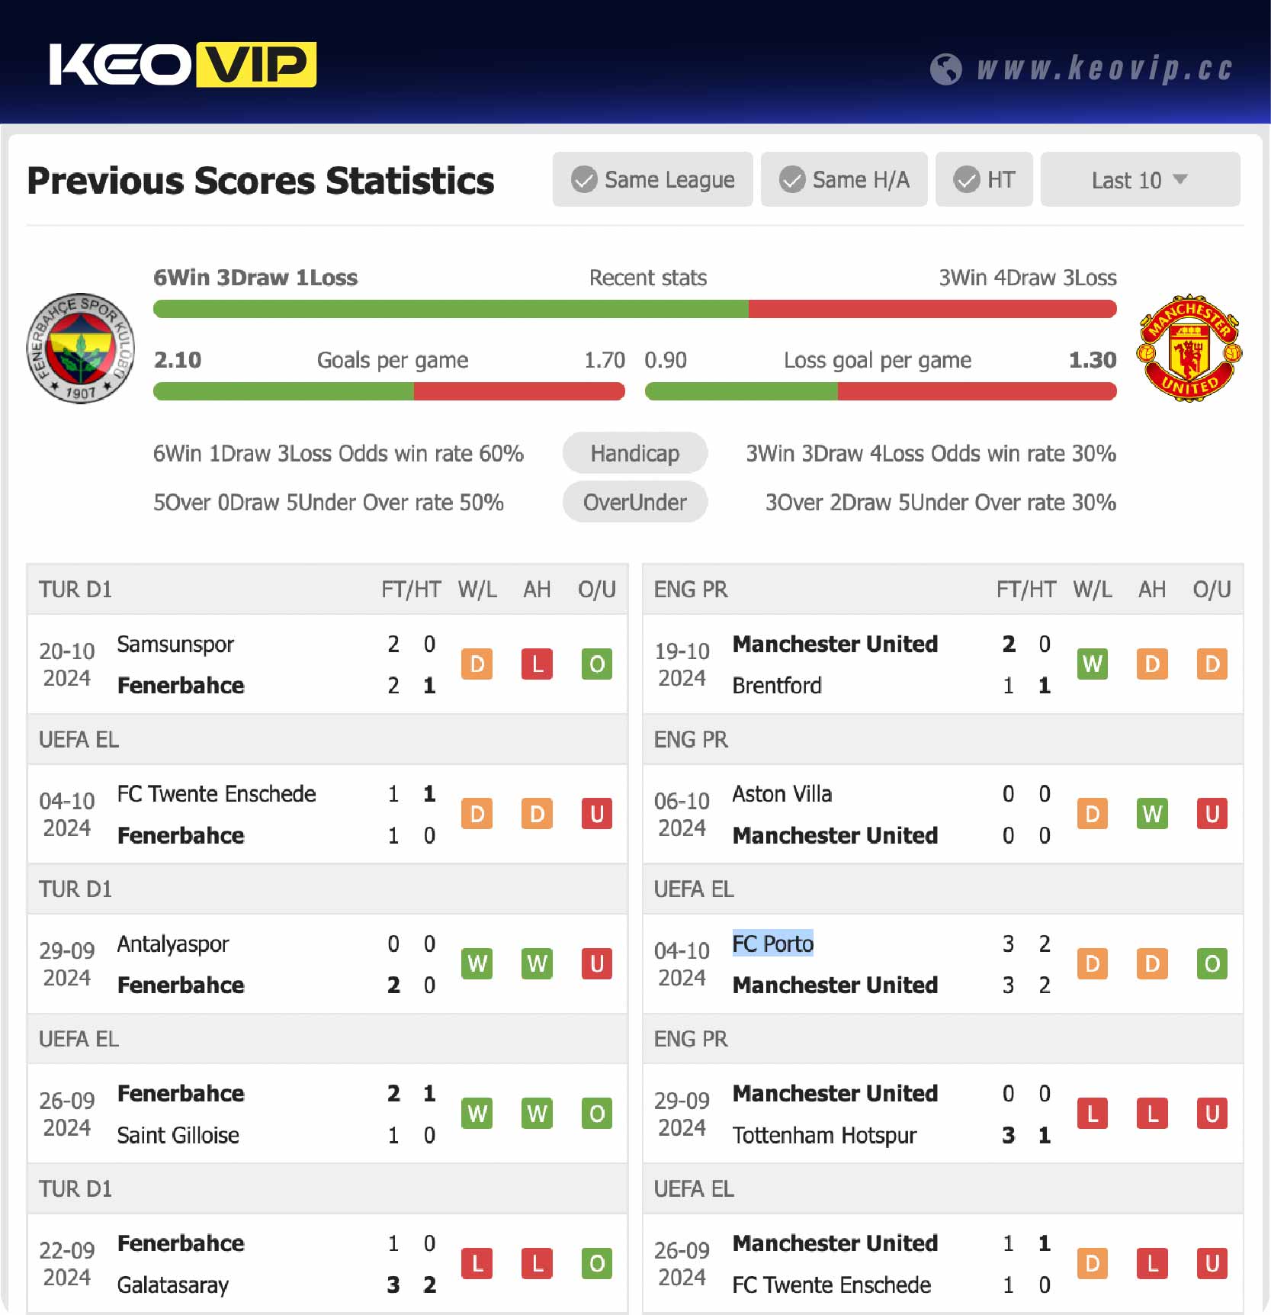Click the Manchester United crest
The image size is (1271, 1315).
point(1189,349)
